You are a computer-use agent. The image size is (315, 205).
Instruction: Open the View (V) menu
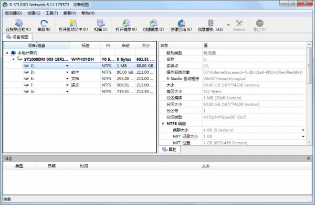[x=70, y=13]
